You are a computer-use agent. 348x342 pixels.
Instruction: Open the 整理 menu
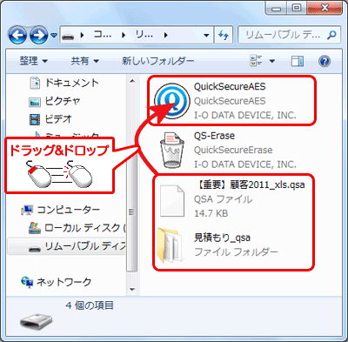click(x=33, y=61)
